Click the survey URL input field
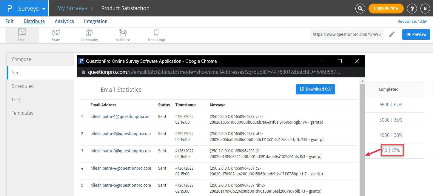433x196 pixels. [x=347, y=34]
